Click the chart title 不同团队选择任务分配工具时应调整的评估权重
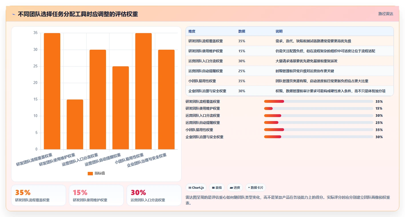Image resolution: width=405 pixels, height=217 pixels. 78,14
